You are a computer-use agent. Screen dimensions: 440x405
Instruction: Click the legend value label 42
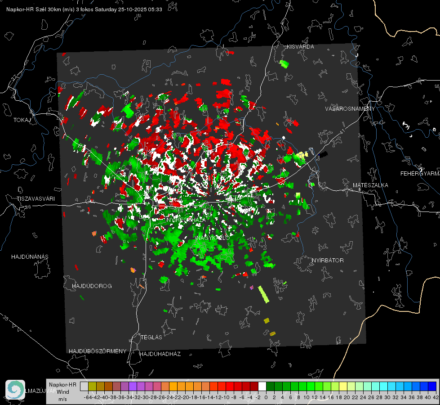(436, 397)
